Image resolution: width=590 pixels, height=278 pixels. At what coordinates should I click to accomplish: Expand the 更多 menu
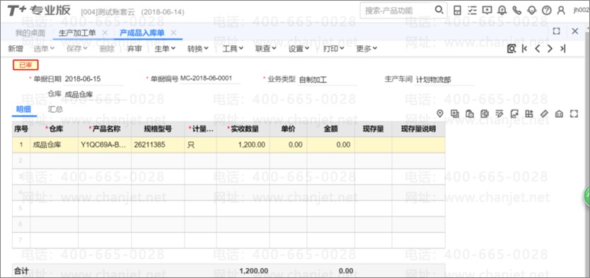(366, 49)
